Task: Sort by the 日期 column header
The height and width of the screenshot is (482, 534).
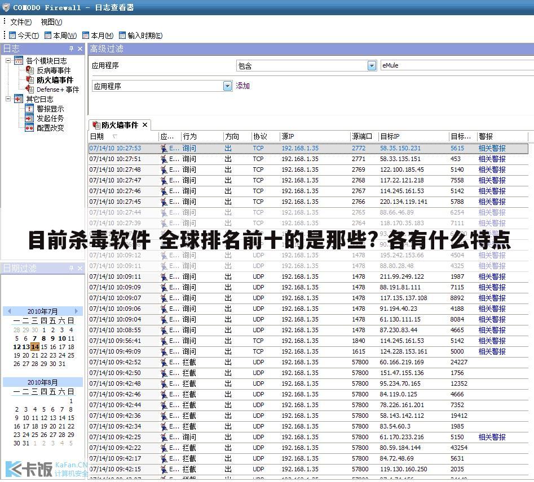Action: click(x=123, y=136)
